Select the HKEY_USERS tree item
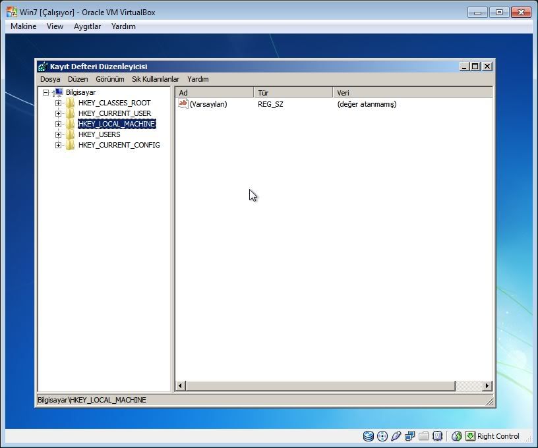 (99, 134)
